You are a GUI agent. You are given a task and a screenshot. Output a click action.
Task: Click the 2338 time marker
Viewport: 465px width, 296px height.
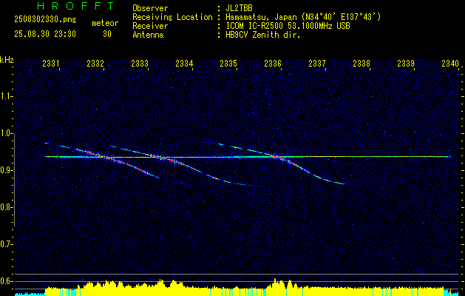tap(362, 63)
